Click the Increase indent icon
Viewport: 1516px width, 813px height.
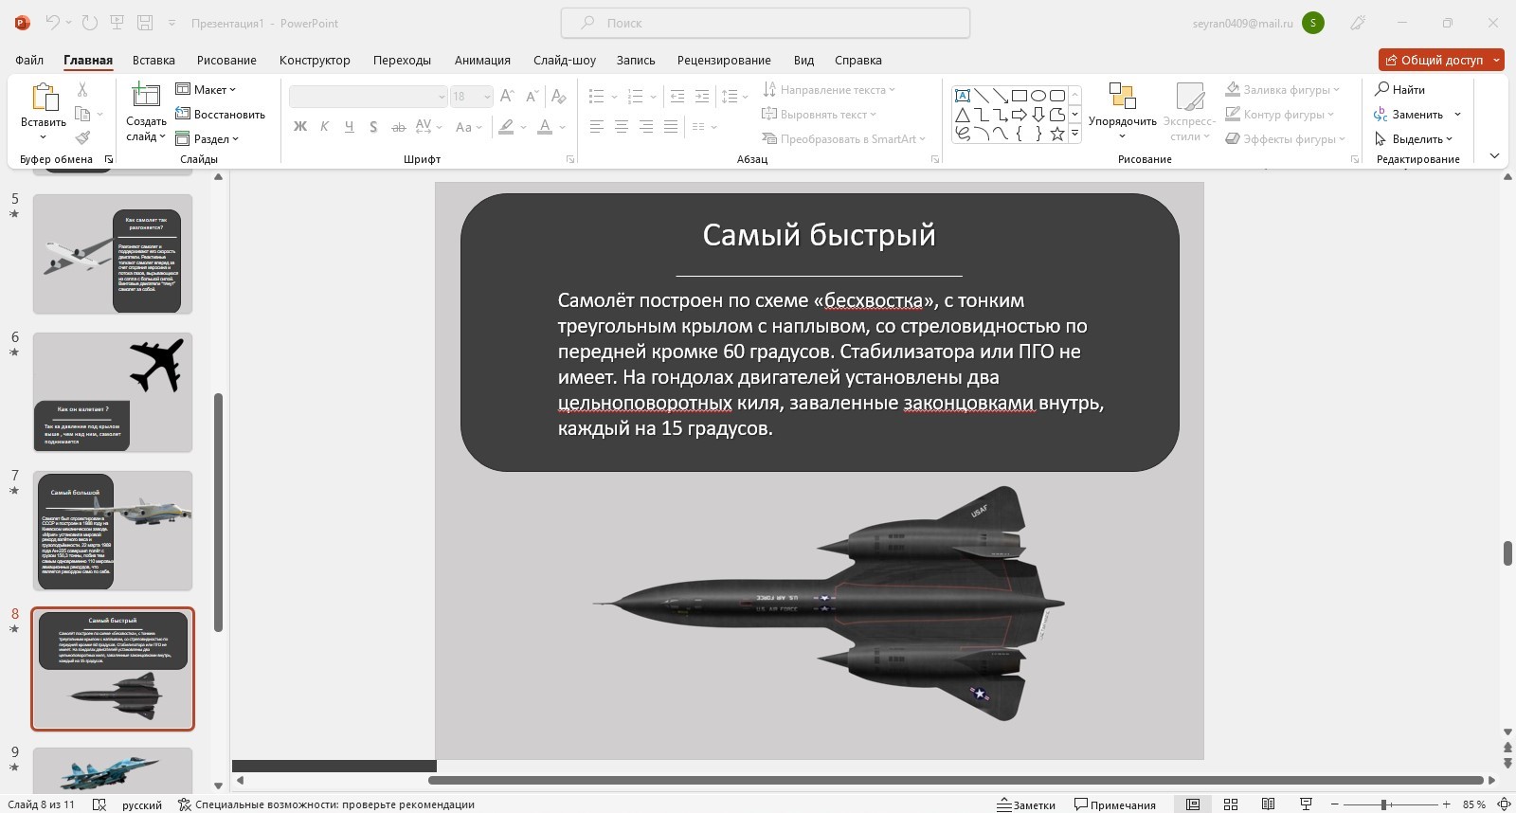click(701, 97)
